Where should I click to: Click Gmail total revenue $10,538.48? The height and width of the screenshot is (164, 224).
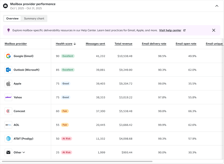pos(125,56)
